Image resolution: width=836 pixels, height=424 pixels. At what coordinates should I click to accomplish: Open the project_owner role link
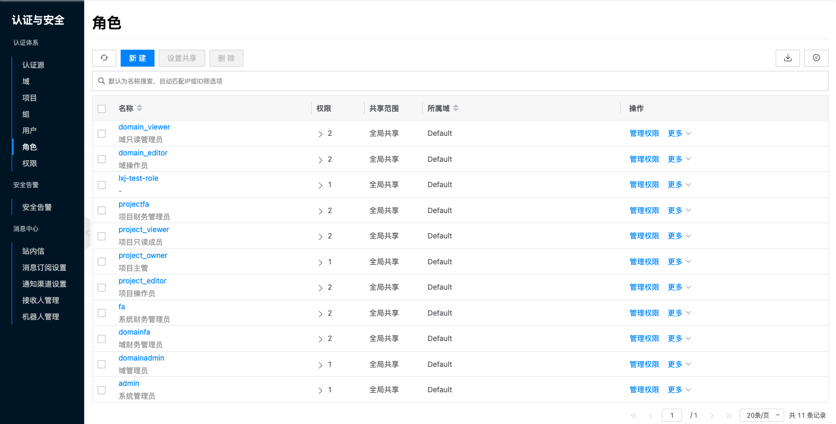(x=143, y=255)
